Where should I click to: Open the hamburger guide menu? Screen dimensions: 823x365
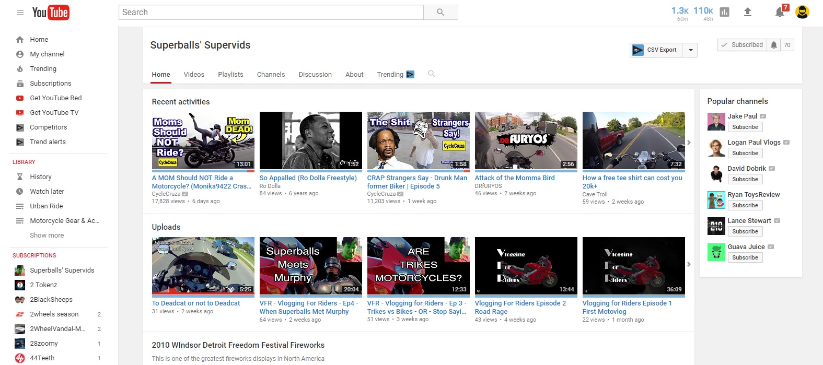point(20,13)
